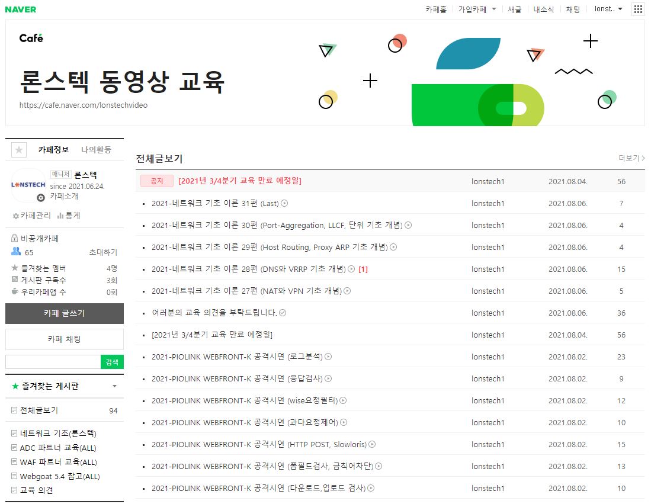Click 즐겨찾는 멤버 count row
The width and height of the screenshot is (651, 504).
[x=65, y=268]
